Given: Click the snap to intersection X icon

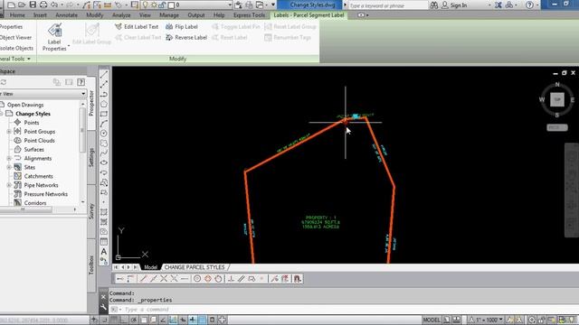Looking at the screenshot, I should tap(164, 279).
